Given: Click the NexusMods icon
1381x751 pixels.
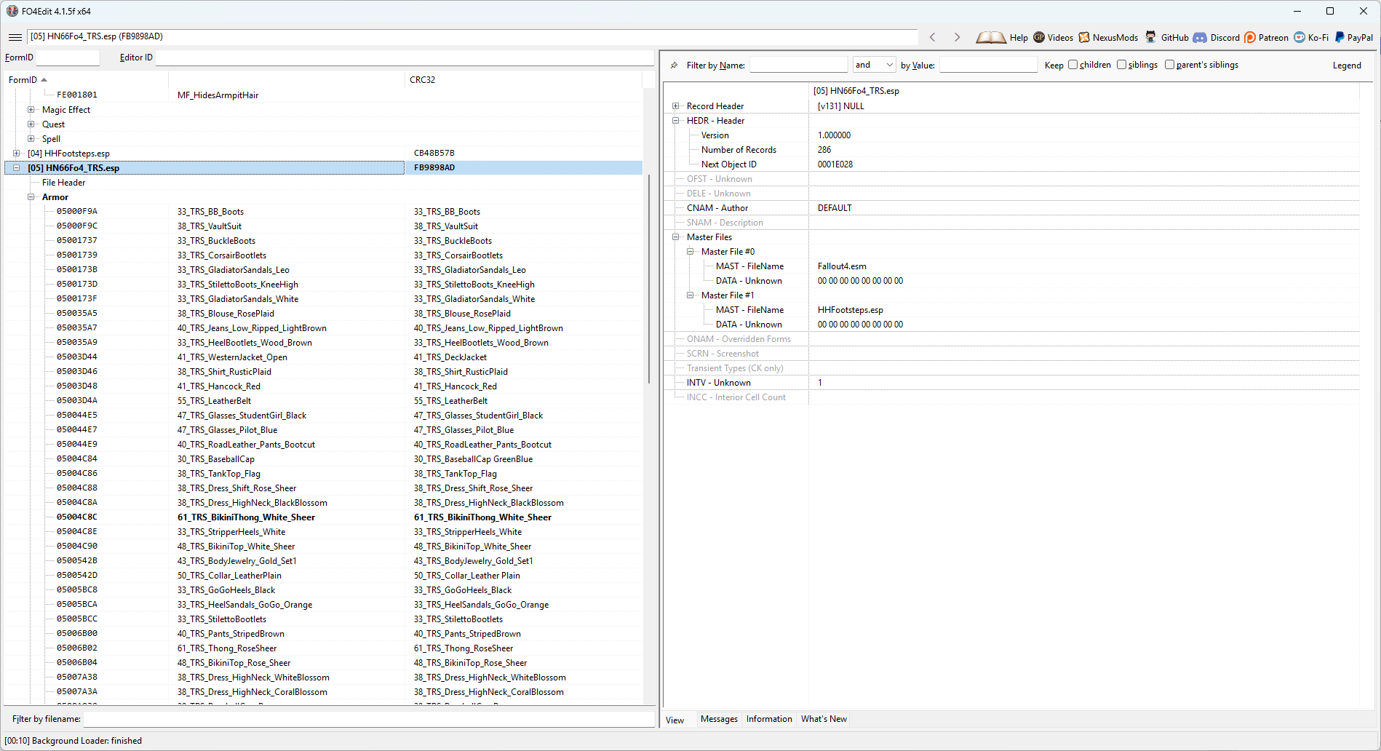Looking at the screenshot, I should [1084, 37].
